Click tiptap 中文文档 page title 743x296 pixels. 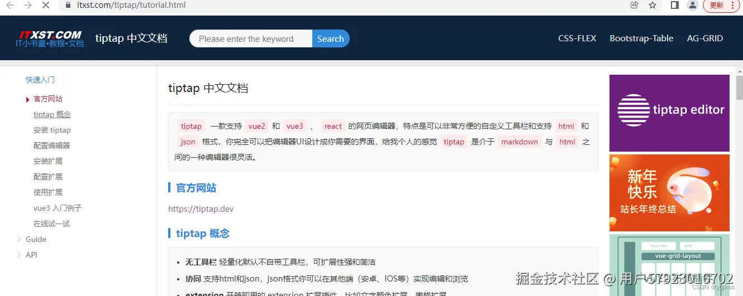click(x=208, y=88)
